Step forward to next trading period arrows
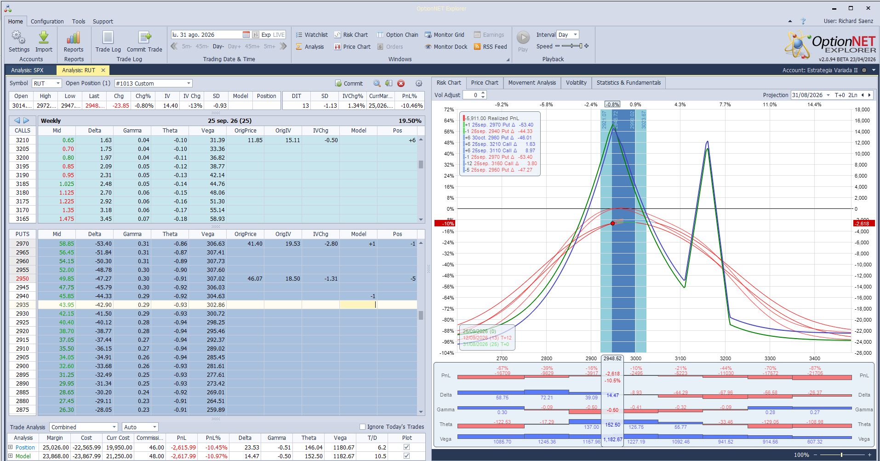The height and width of the screenshot is (461, 880). pyautogui.click(x=283, y=46)
